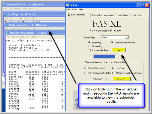
Task: Toggle Late Trips report checkbox
Action: tap(113, 68)
